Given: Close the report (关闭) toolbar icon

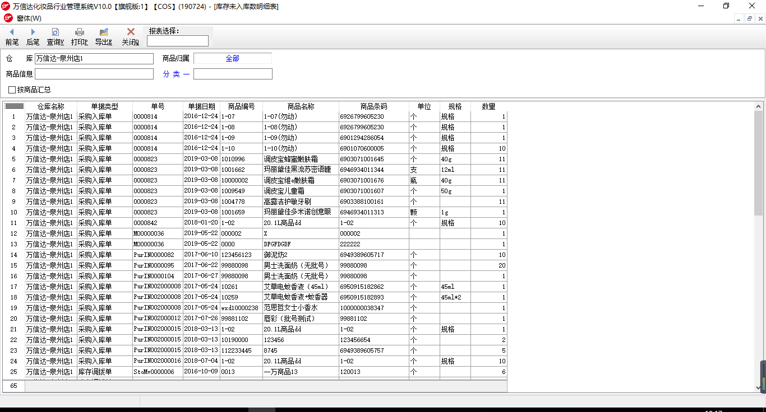Looking at the screenshot, I should [x=131, y=37].
